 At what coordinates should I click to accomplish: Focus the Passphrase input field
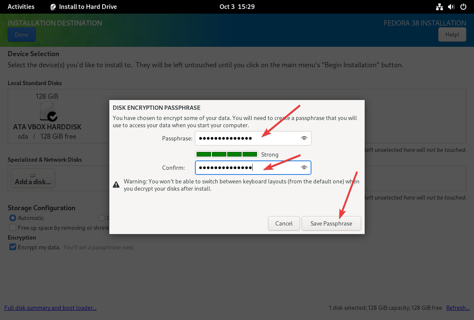247,138
